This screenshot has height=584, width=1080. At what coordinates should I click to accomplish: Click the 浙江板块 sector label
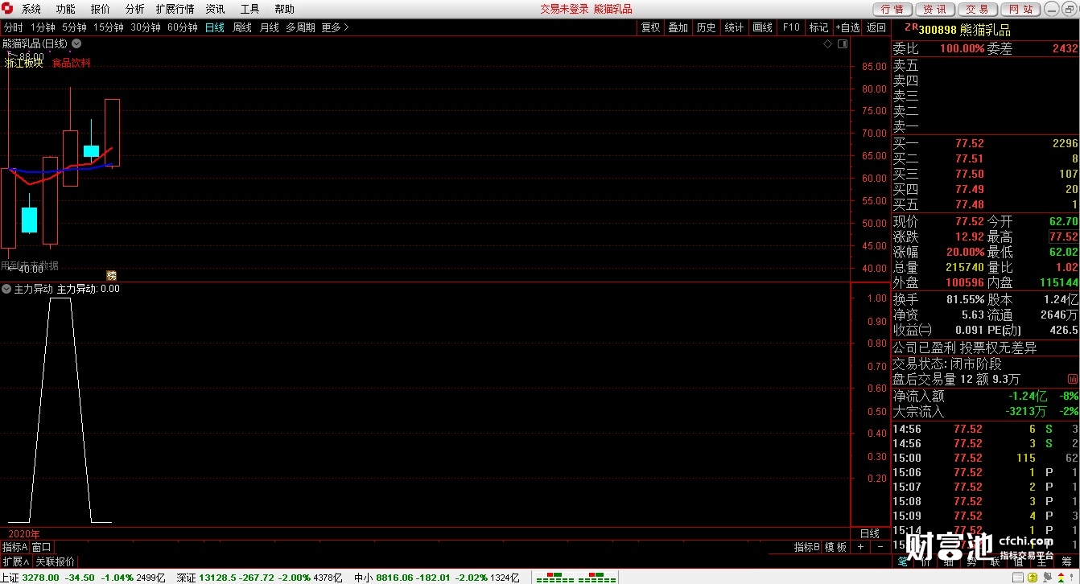(x=24, y=64)
